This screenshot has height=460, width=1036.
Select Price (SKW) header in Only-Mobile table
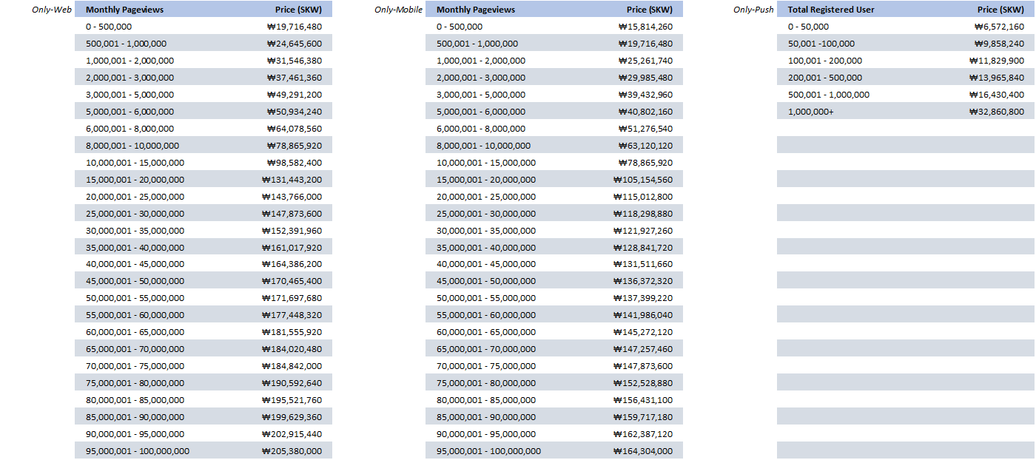point(649,10)
